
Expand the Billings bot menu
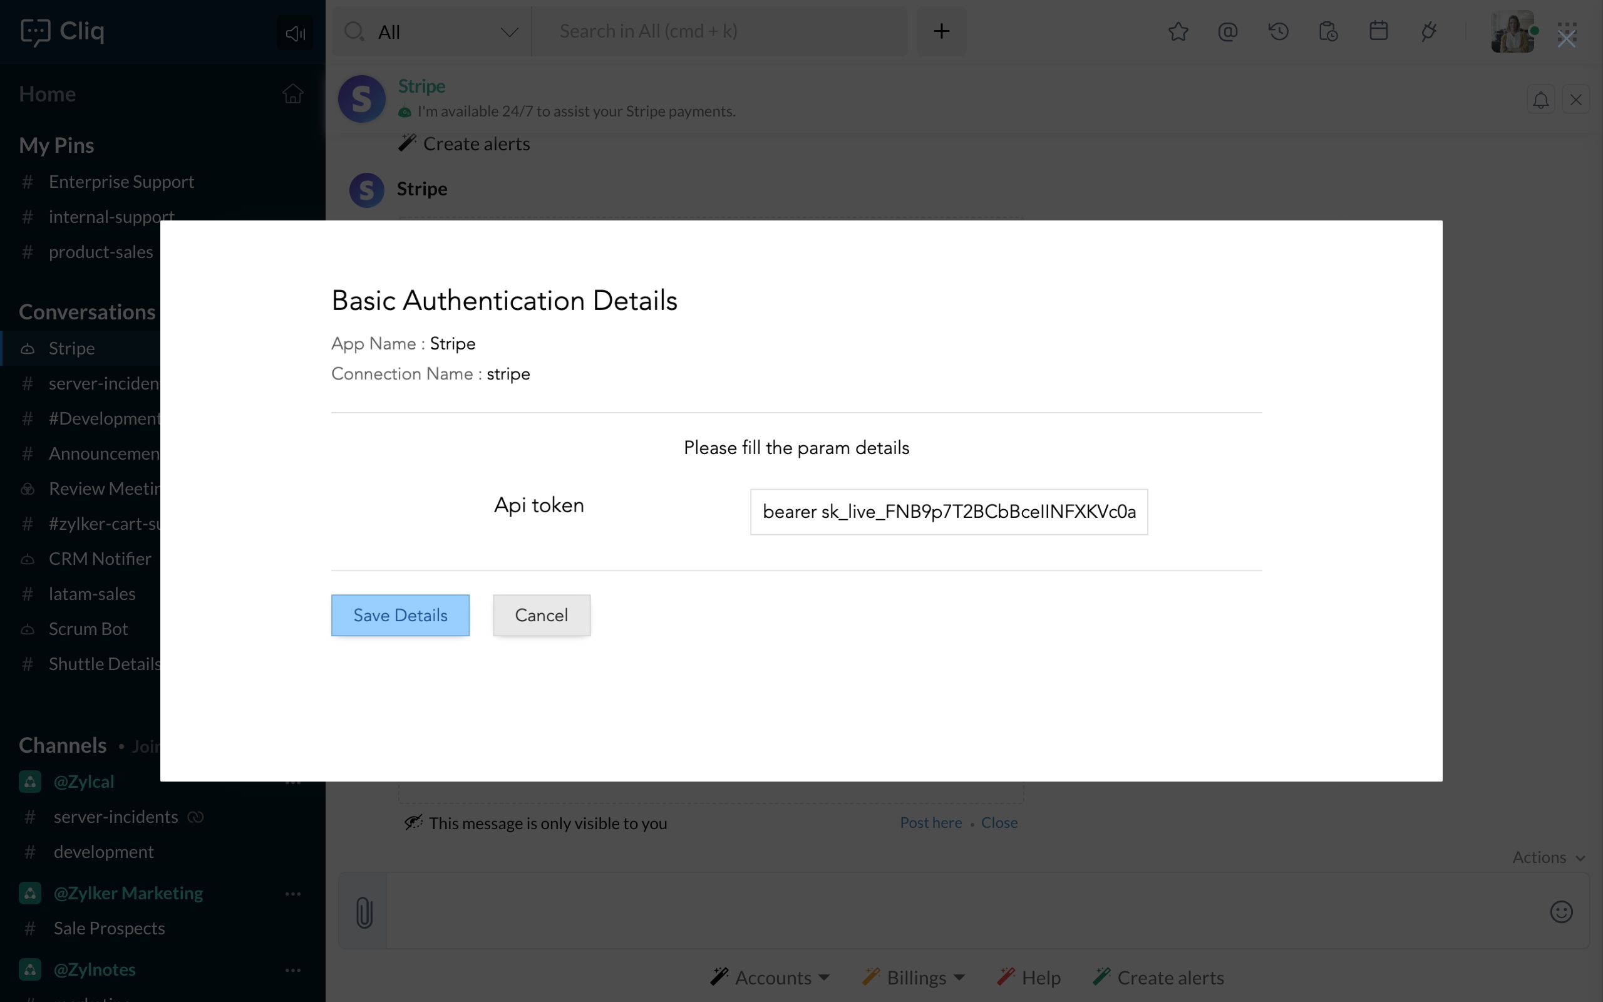coord(914,978)
